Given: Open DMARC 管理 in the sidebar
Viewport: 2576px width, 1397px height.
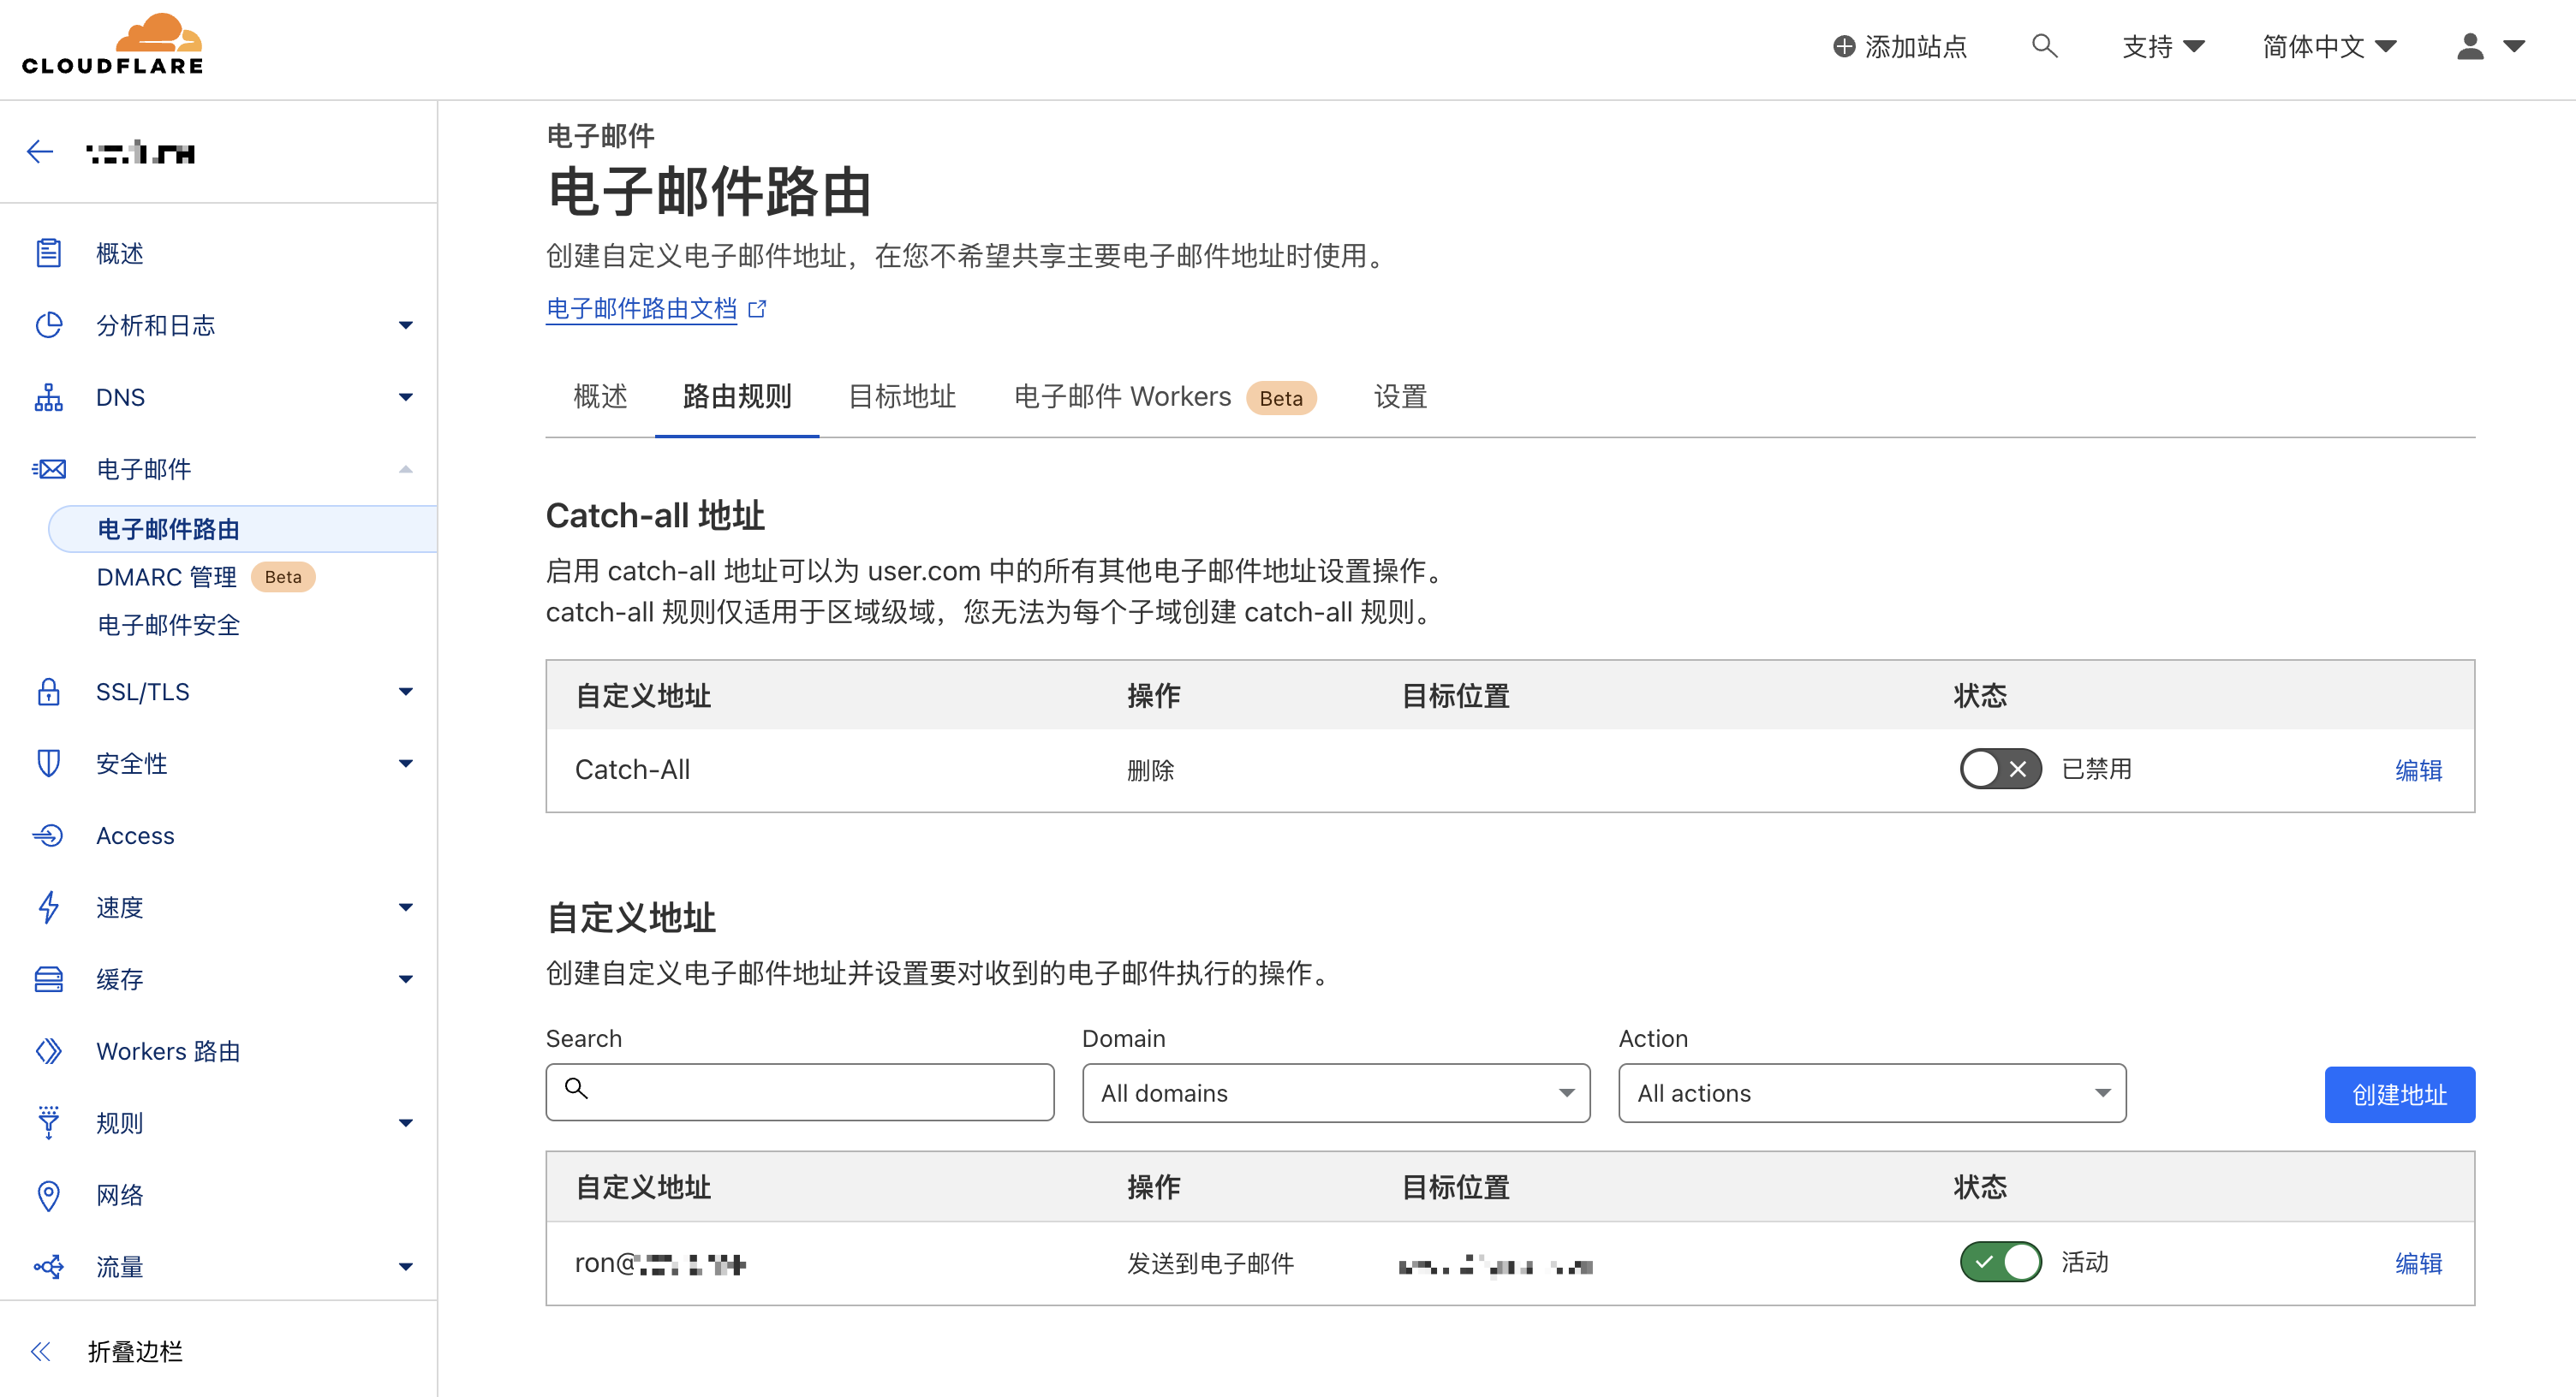Looking at the screenshot, I should point(166,577).
